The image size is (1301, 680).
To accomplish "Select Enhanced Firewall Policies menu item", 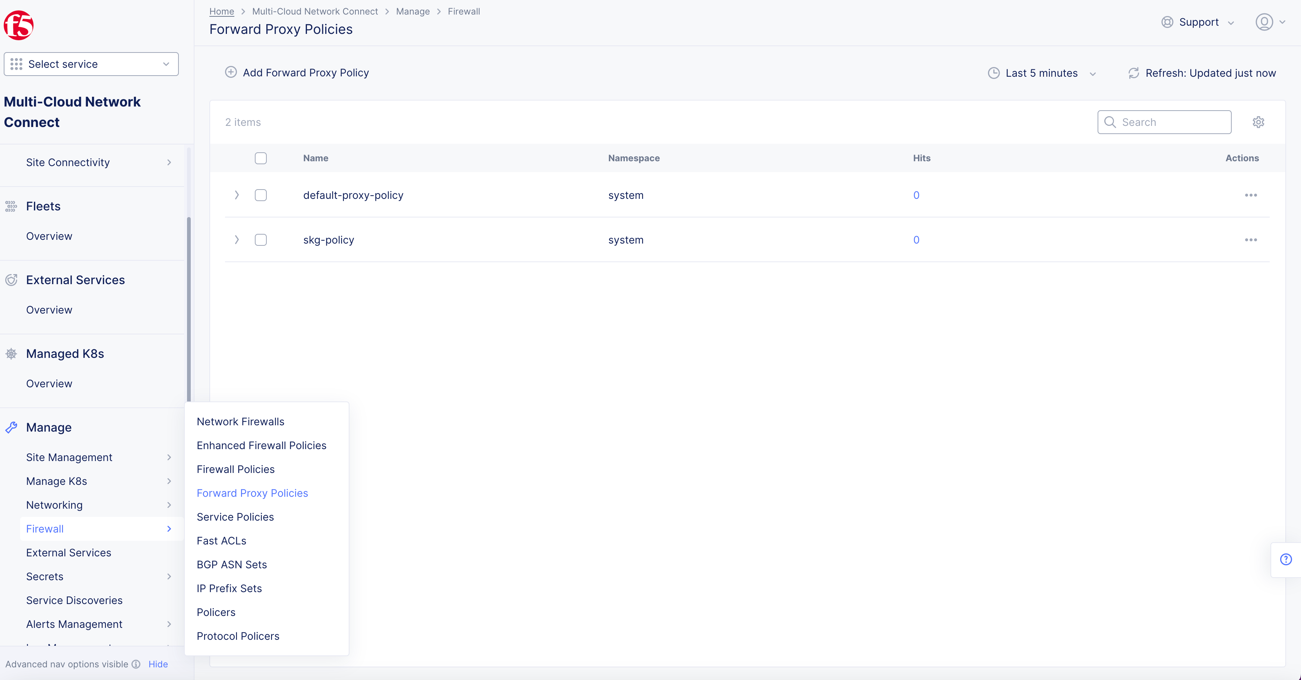I will [x=261, y=445].
